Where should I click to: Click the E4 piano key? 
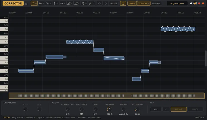tap(4, 42)
